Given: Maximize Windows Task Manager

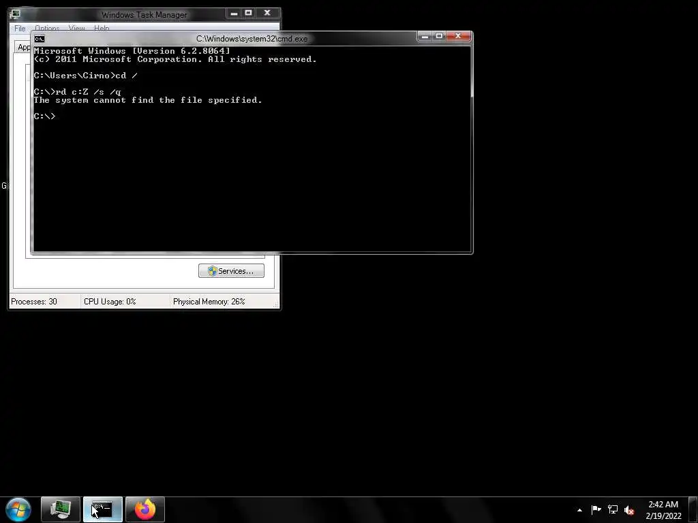Looking at the screenshot, I should tap(248, 13).
